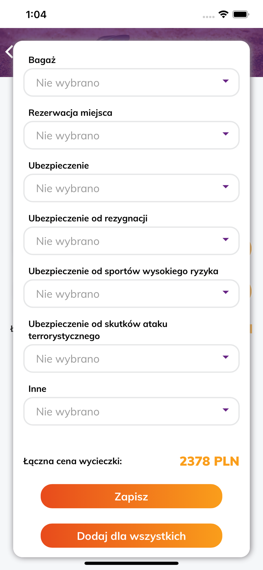263x570 pixels.
Task: Tap the battery status icon
Action: (241, 14)
